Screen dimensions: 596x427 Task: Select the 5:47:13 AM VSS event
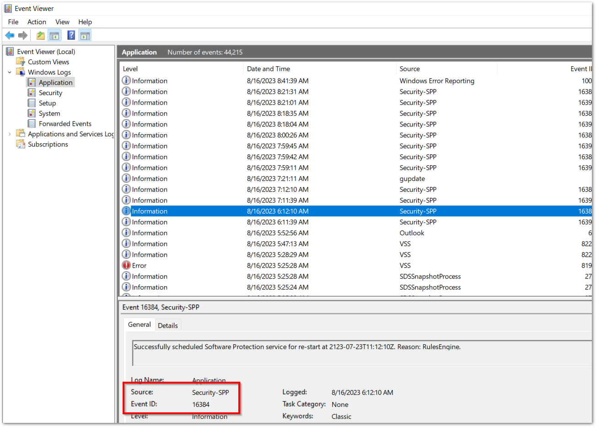(356, 244)
